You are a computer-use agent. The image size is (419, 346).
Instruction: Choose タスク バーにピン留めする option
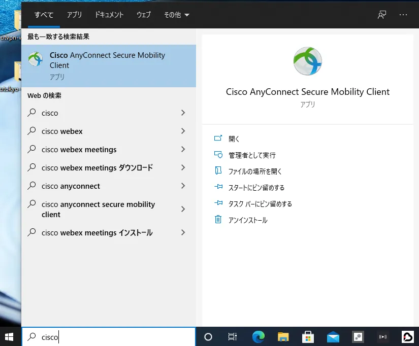260,204
